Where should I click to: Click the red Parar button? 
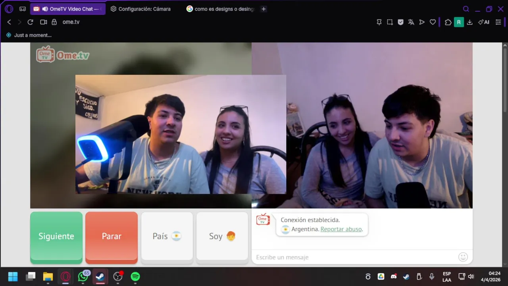112,236
